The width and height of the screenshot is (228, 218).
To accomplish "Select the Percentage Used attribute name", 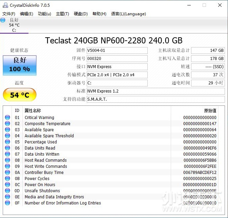I will click(x=41, y=142).
